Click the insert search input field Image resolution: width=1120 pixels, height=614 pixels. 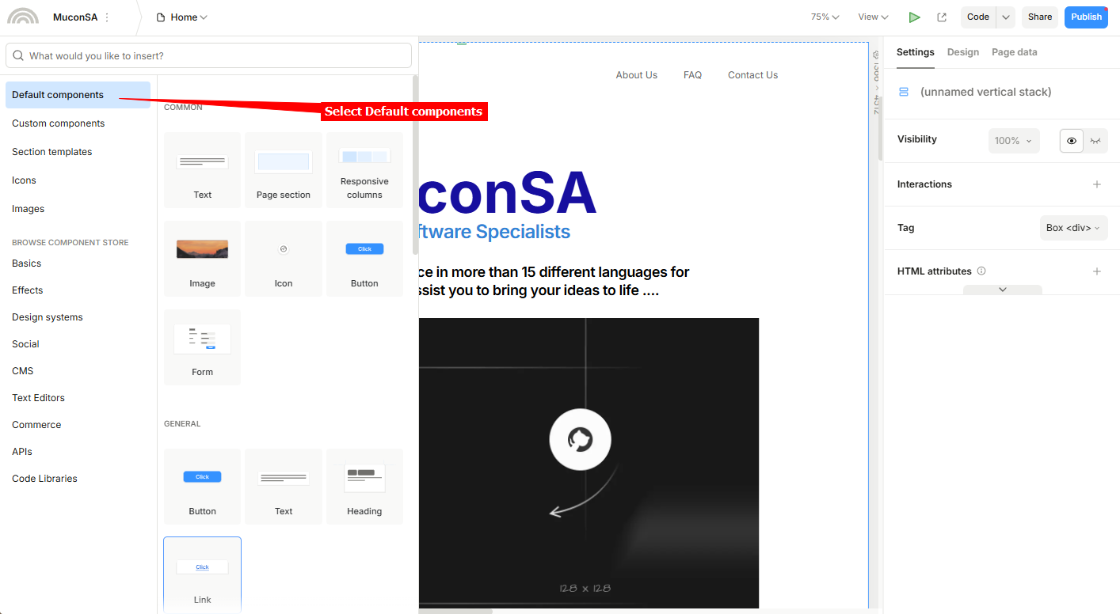point(209,56)
